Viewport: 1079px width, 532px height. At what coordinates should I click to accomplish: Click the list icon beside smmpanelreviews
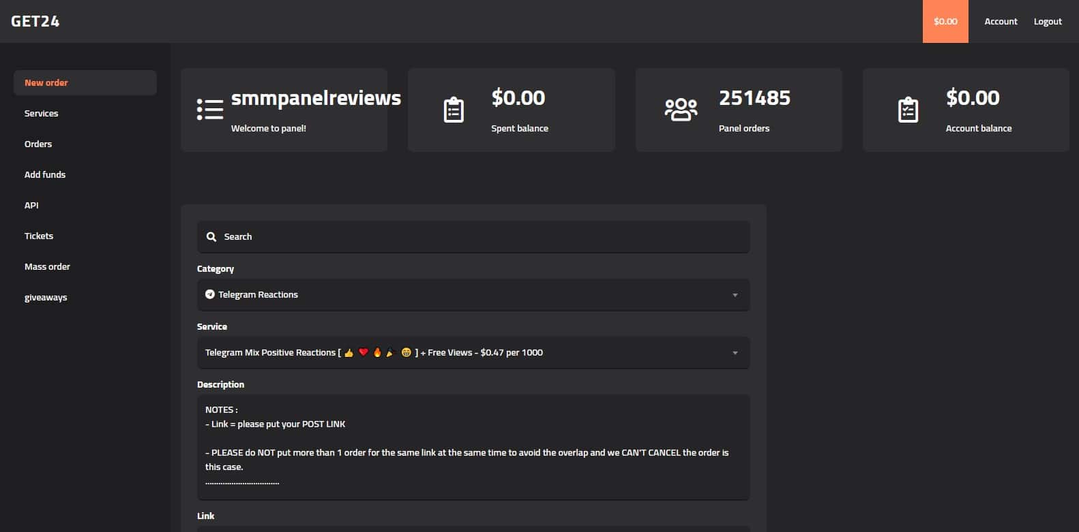pos(210,110)
